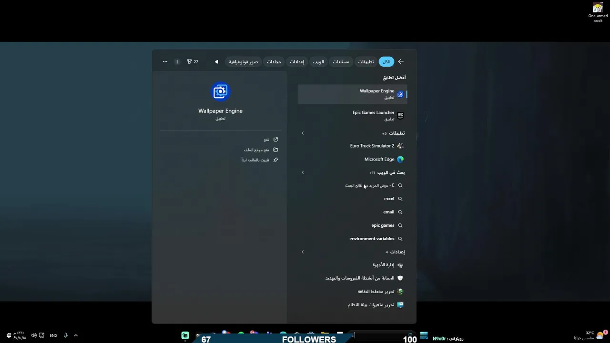Switch the ENG input language indicator
The image size is (610, 343).
coord(53,335)
